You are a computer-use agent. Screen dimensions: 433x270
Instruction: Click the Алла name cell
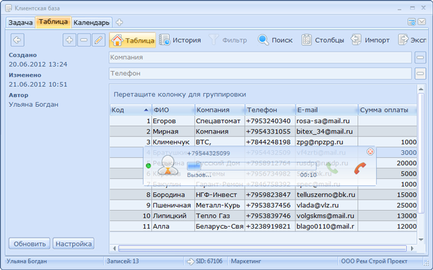coord(173,227)
